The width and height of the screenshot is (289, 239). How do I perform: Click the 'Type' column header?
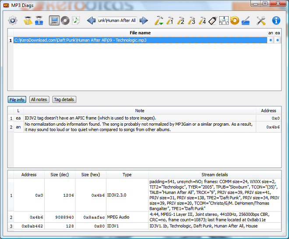pyautogui.click(x=127, y=175)
